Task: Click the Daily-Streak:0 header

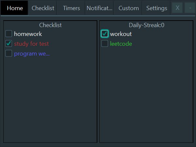Action: coord(146,25)
